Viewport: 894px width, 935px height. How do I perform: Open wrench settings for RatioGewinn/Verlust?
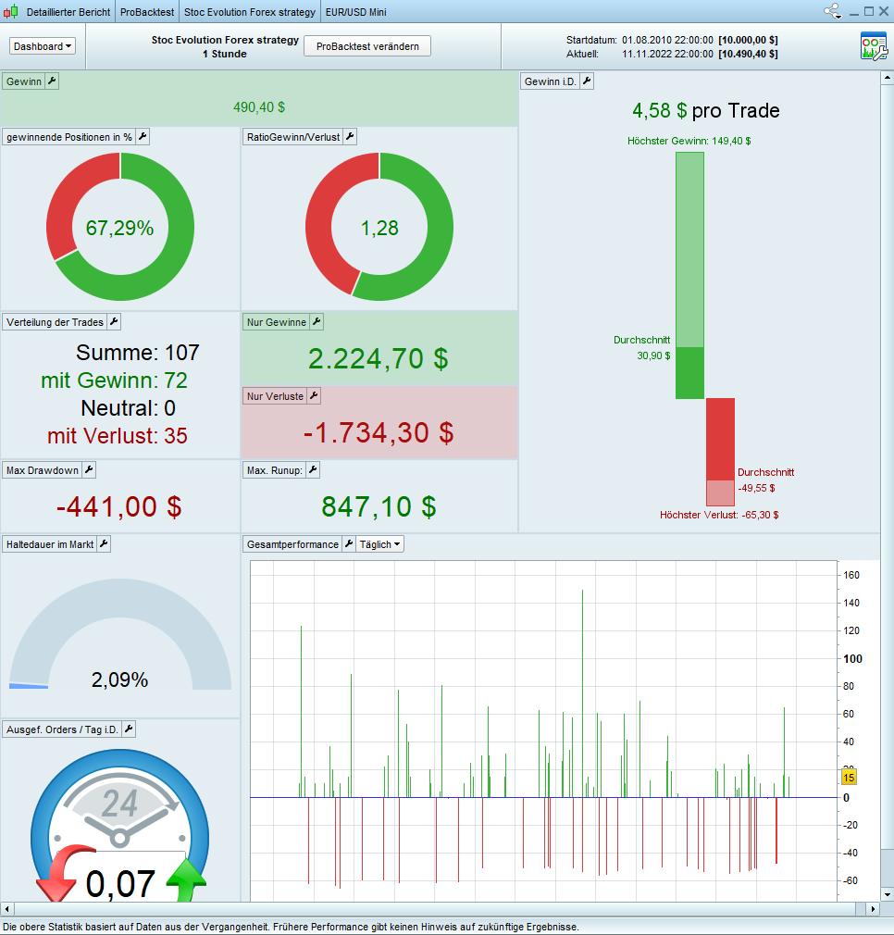click(350, 137)
